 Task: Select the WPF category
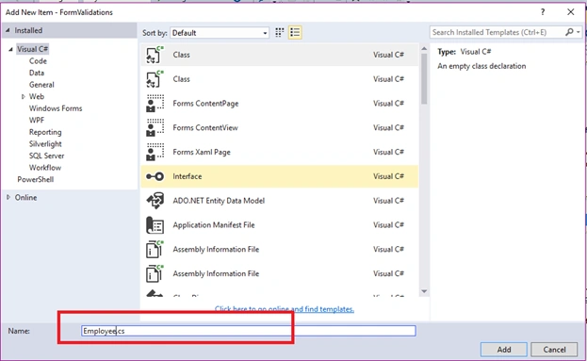tap(37, 121)
